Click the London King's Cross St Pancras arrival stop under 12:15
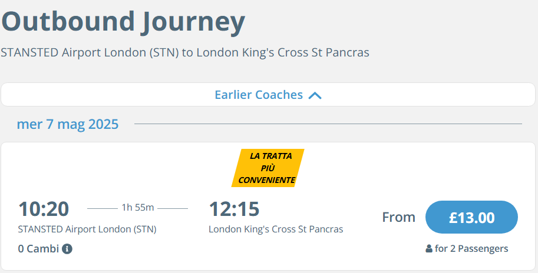 coord(276,229)
